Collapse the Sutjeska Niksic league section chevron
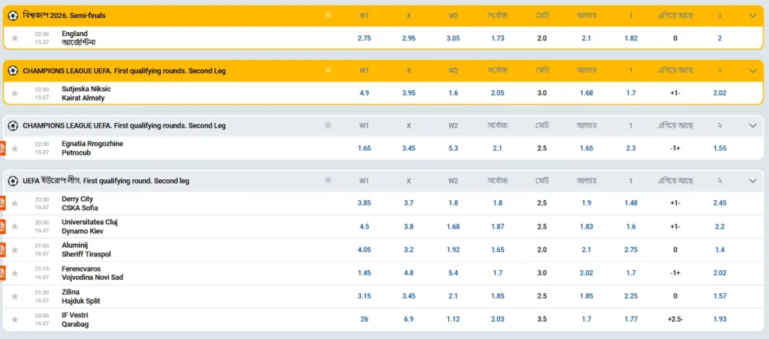This screenshot has width=769, height=339. 753,70
